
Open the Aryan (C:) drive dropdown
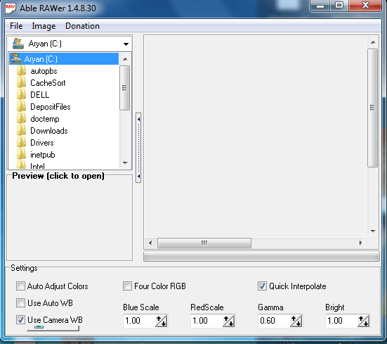click(126, 44)
